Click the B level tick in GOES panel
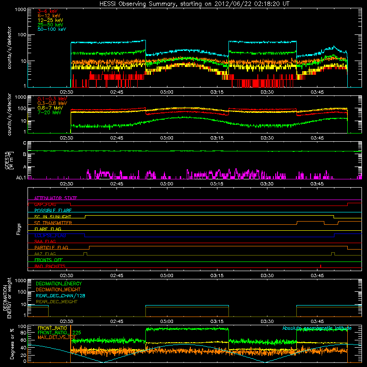Viewport: 367px width, 367px height. (25, 154)
